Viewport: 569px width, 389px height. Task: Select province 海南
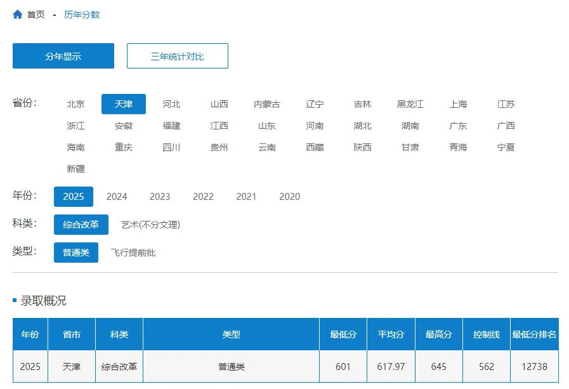click(75, 147)
